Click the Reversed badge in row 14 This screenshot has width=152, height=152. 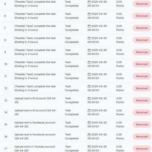point(142,112)
